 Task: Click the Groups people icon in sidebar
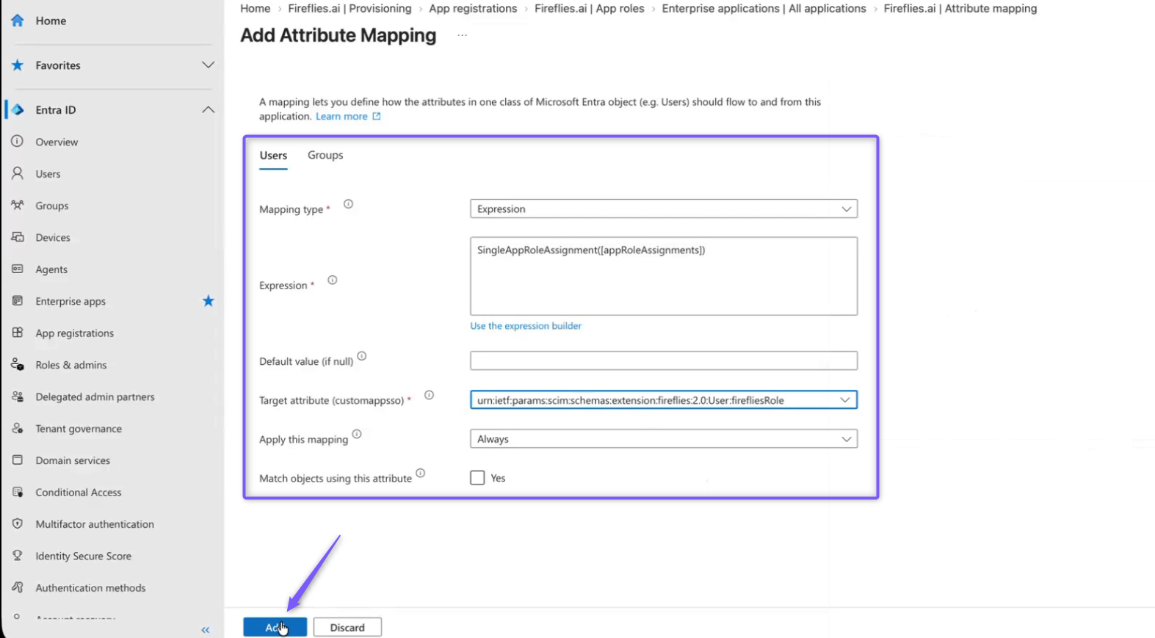click(x=18, y=206)
